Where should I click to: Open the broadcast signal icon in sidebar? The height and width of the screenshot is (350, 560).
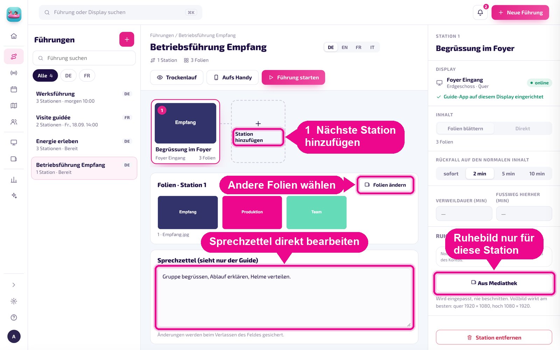click(x=14, y=73)
